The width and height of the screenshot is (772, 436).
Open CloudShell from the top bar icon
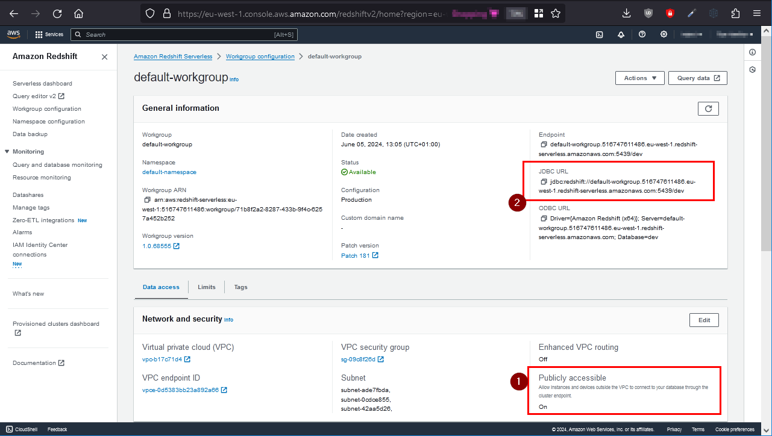(x=600, y=34)
